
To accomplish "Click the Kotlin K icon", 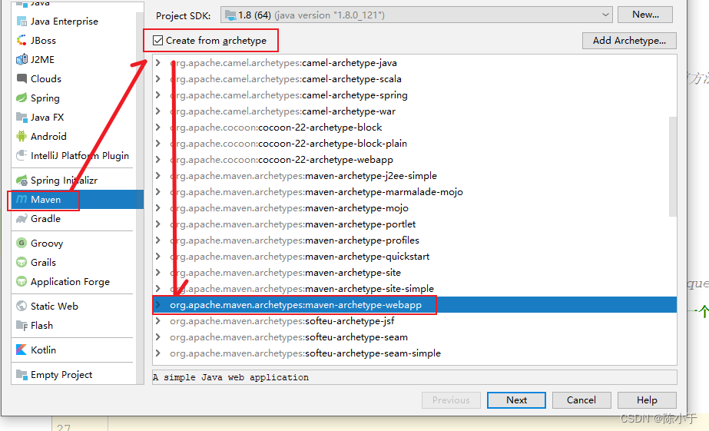I will tap(22, 350).
